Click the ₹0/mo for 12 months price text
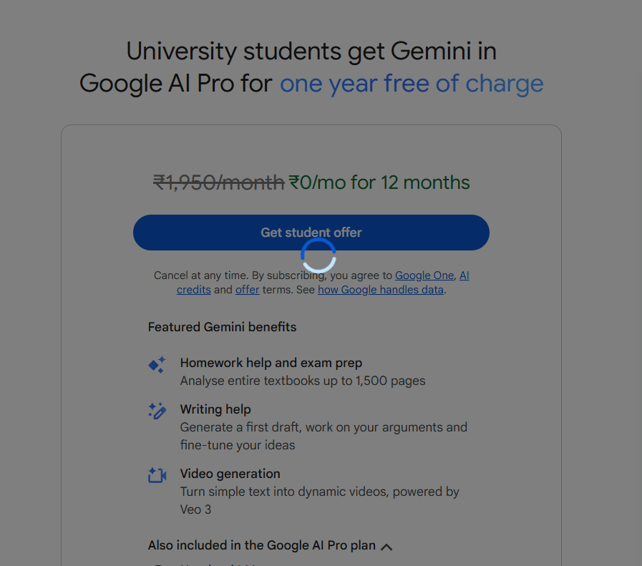Image resolution: width=642 pixels, height=566 pixels. tap(379, 182)
